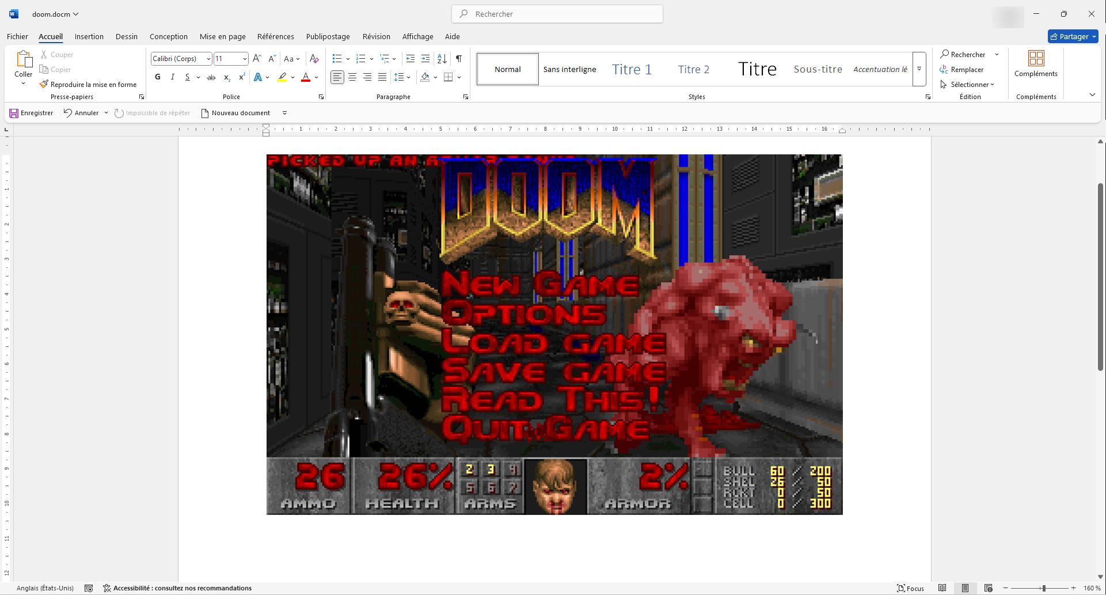Toggle show paragraph marks ¶

459,59
